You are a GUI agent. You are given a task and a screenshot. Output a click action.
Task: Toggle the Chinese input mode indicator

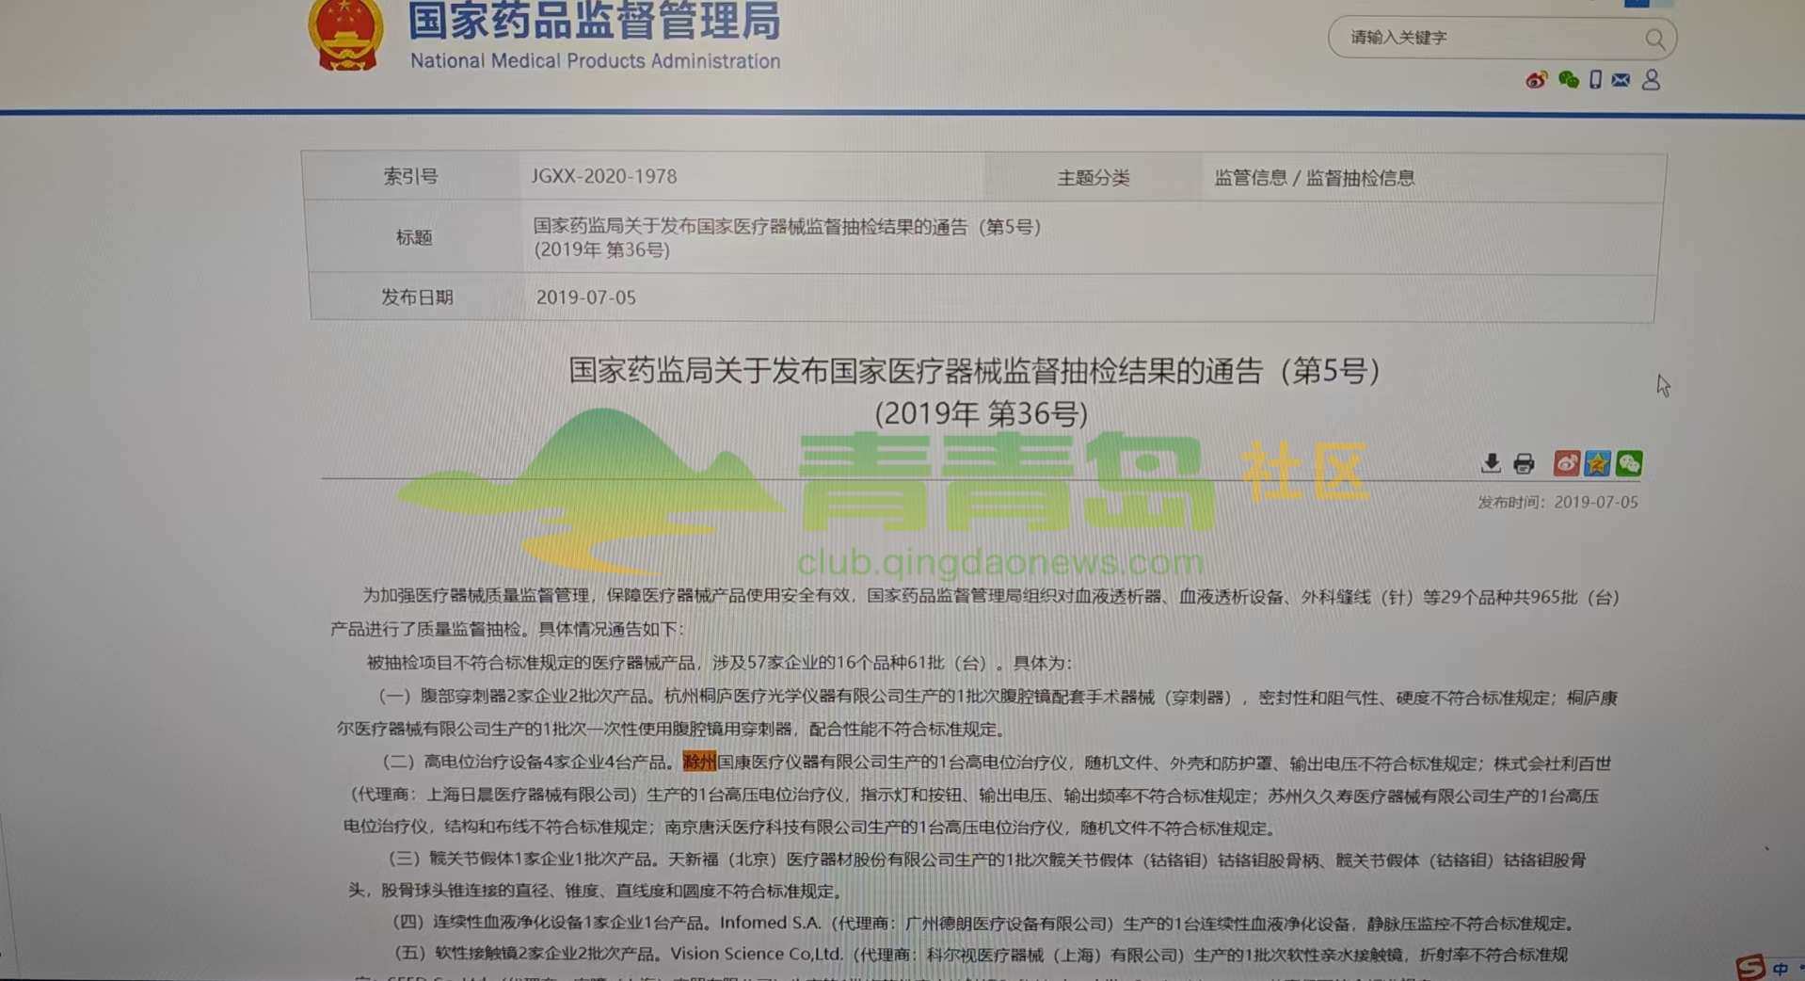coord(1781,969)
